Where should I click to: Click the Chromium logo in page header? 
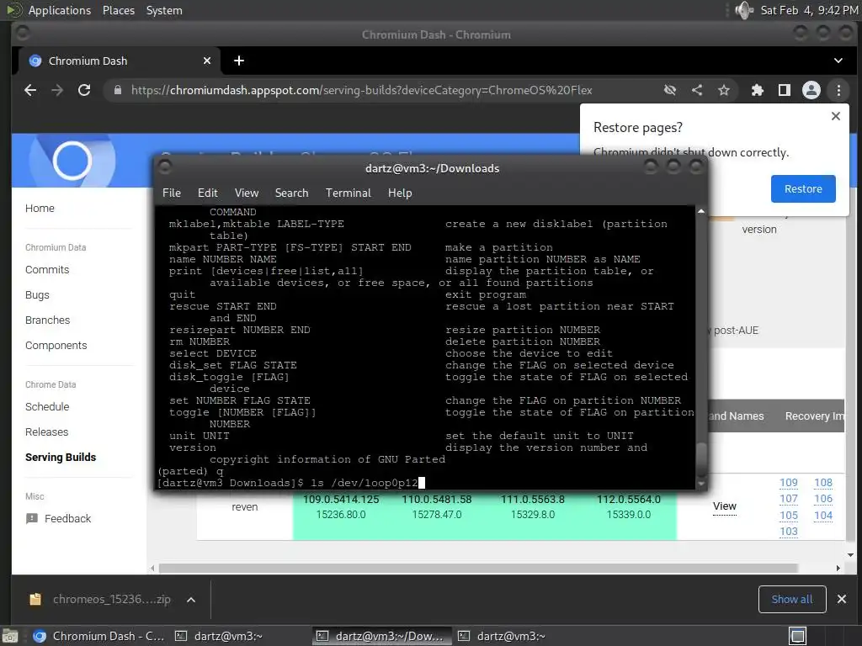[x=72, y=161]
